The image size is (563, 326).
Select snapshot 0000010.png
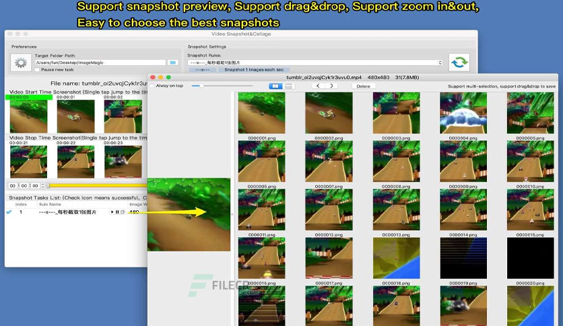pos(530,161)
